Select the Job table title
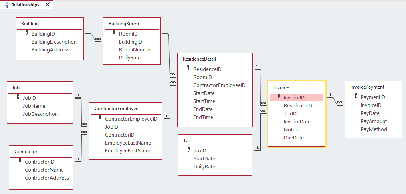The width and height of the screenshot is (406, 194). coord(16,88)
